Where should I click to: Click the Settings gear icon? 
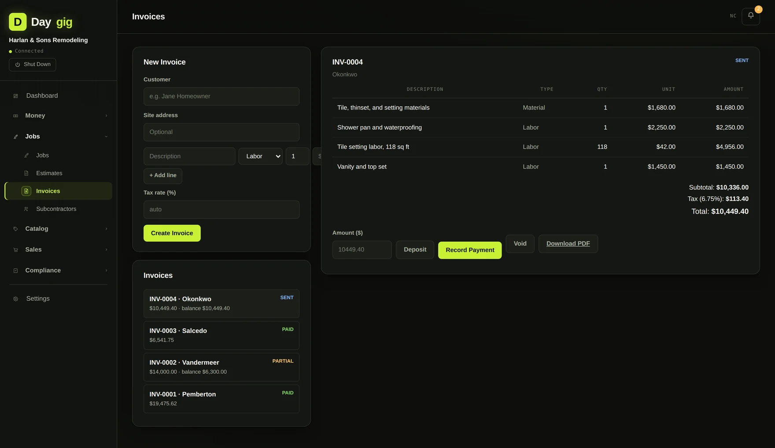tap(16, 299)
